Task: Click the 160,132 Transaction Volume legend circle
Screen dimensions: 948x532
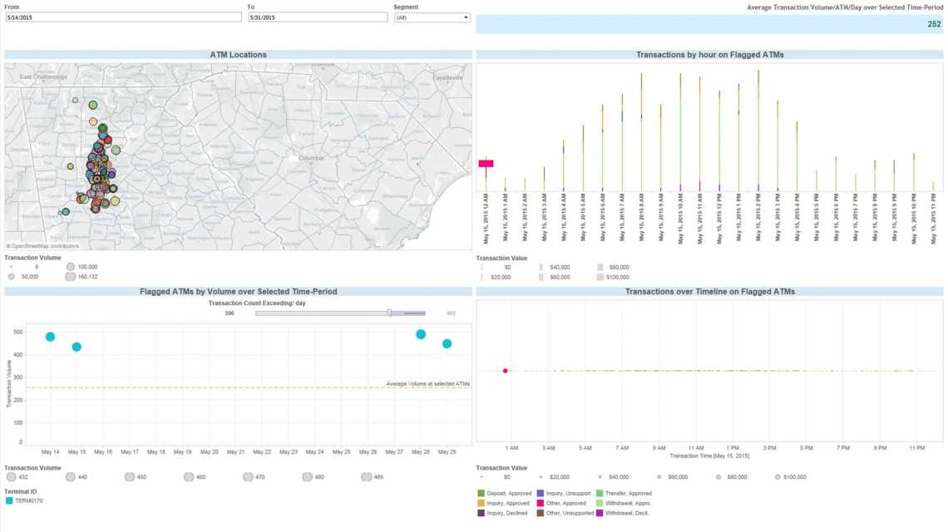Action: [x=69, y=274]
